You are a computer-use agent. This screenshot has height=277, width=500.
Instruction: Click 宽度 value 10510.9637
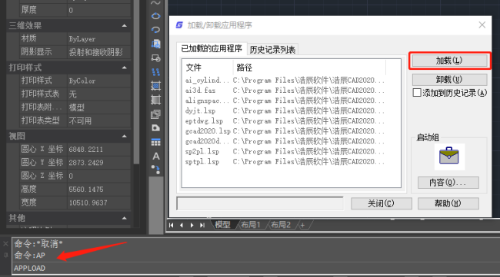[99, 203]
